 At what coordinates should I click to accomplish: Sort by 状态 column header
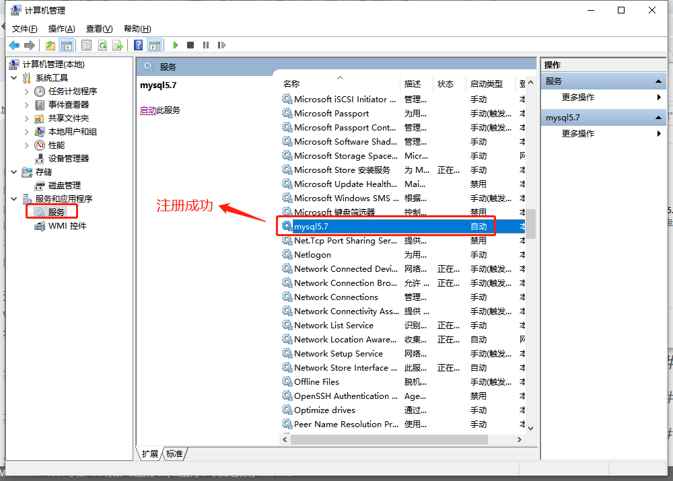click(x=450, y=83)
